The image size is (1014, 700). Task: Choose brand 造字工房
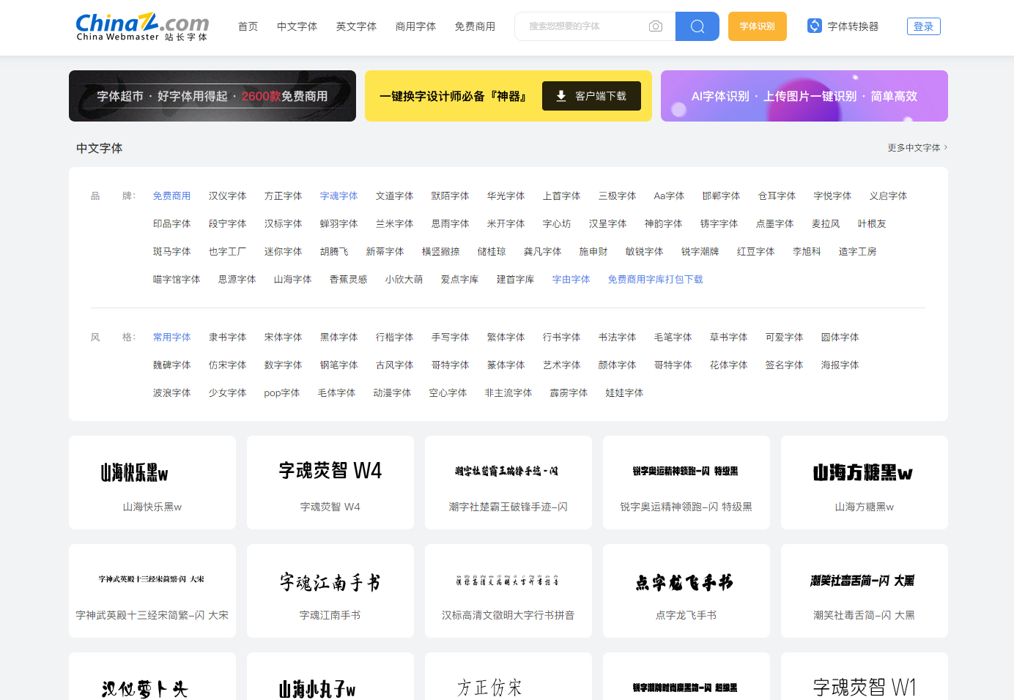click(x=858, y=251)
